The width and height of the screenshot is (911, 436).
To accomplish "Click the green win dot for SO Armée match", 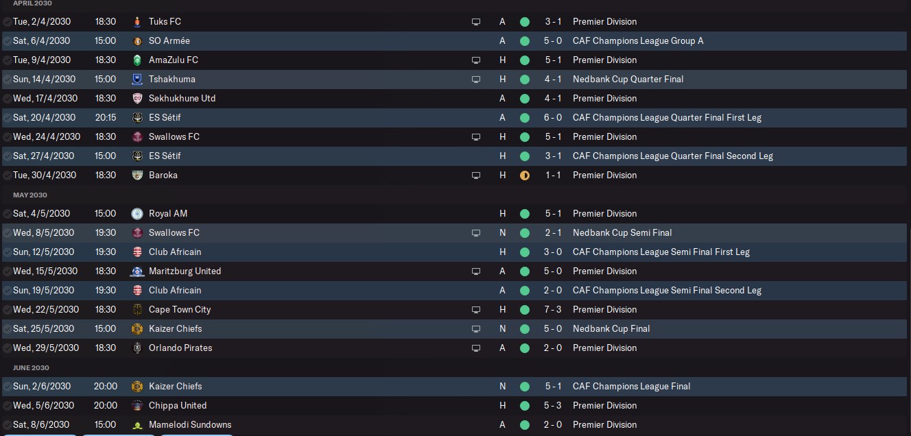I will tap(525, 41).
